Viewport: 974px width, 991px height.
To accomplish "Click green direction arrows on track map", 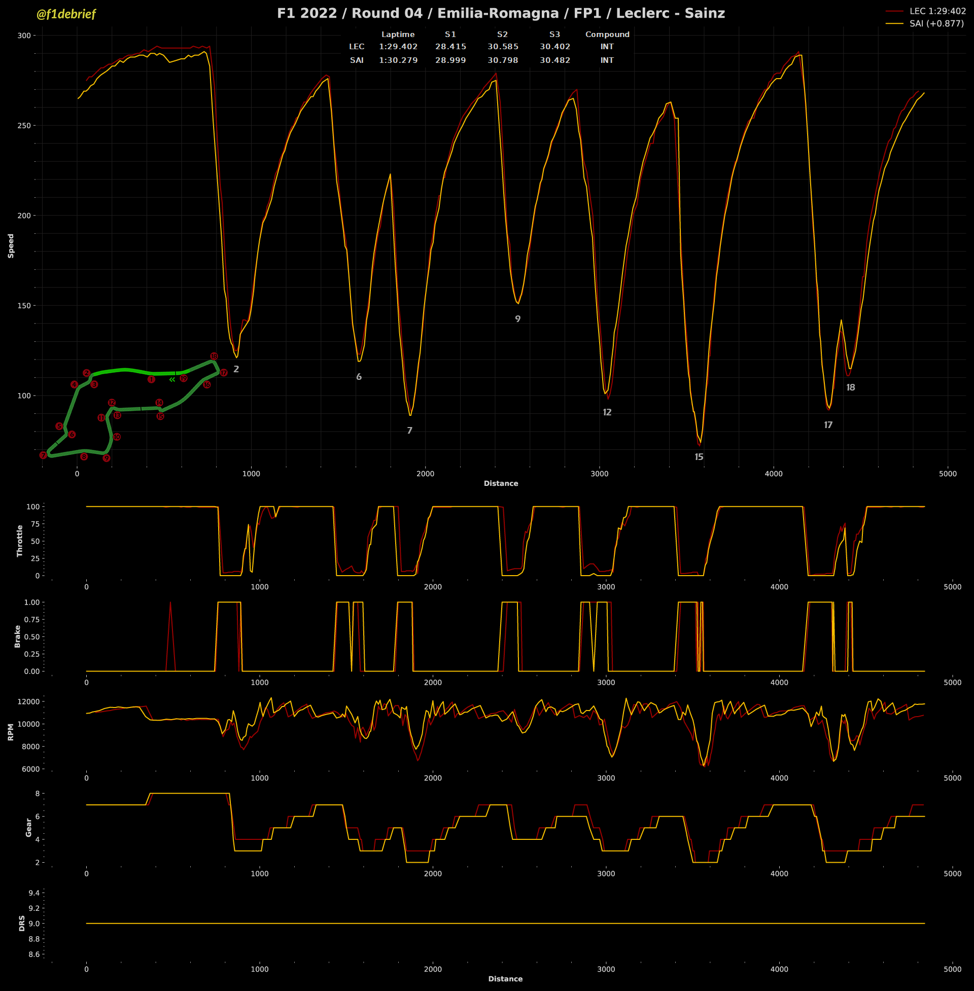I will (172, 379).
